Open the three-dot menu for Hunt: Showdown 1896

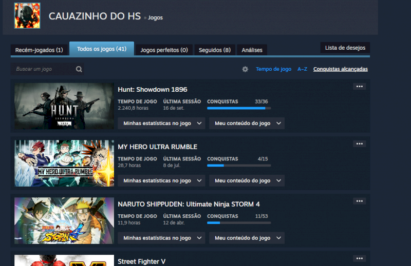click(x=359, y=87)
